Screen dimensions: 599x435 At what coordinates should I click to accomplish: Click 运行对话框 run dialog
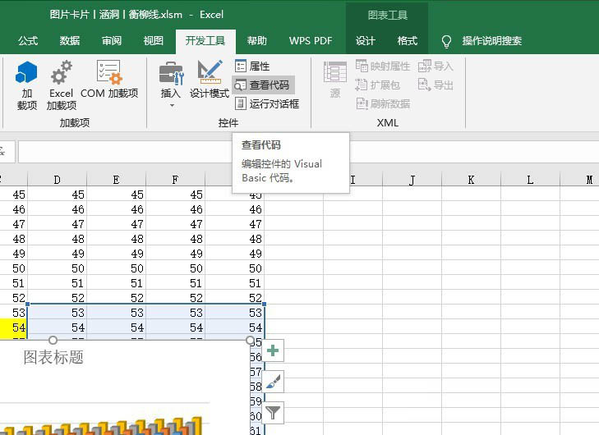pos(267,103)
